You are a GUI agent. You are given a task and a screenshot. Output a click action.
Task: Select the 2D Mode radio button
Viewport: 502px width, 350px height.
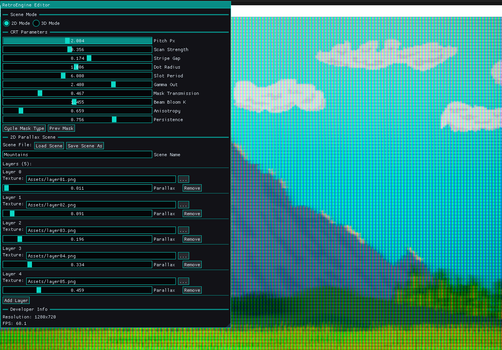6,23
